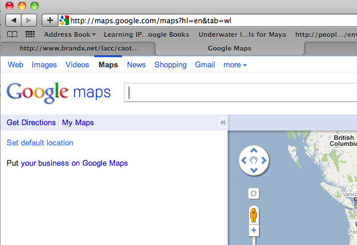Click the Google Maps search field

click(240, 92)
